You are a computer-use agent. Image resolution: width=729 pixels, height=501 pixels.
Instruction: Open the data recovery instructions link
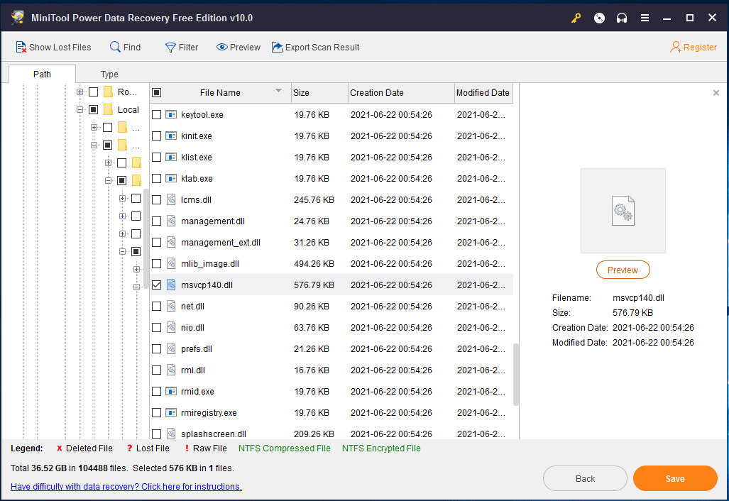pyautogui.click(x=126, y=487)
